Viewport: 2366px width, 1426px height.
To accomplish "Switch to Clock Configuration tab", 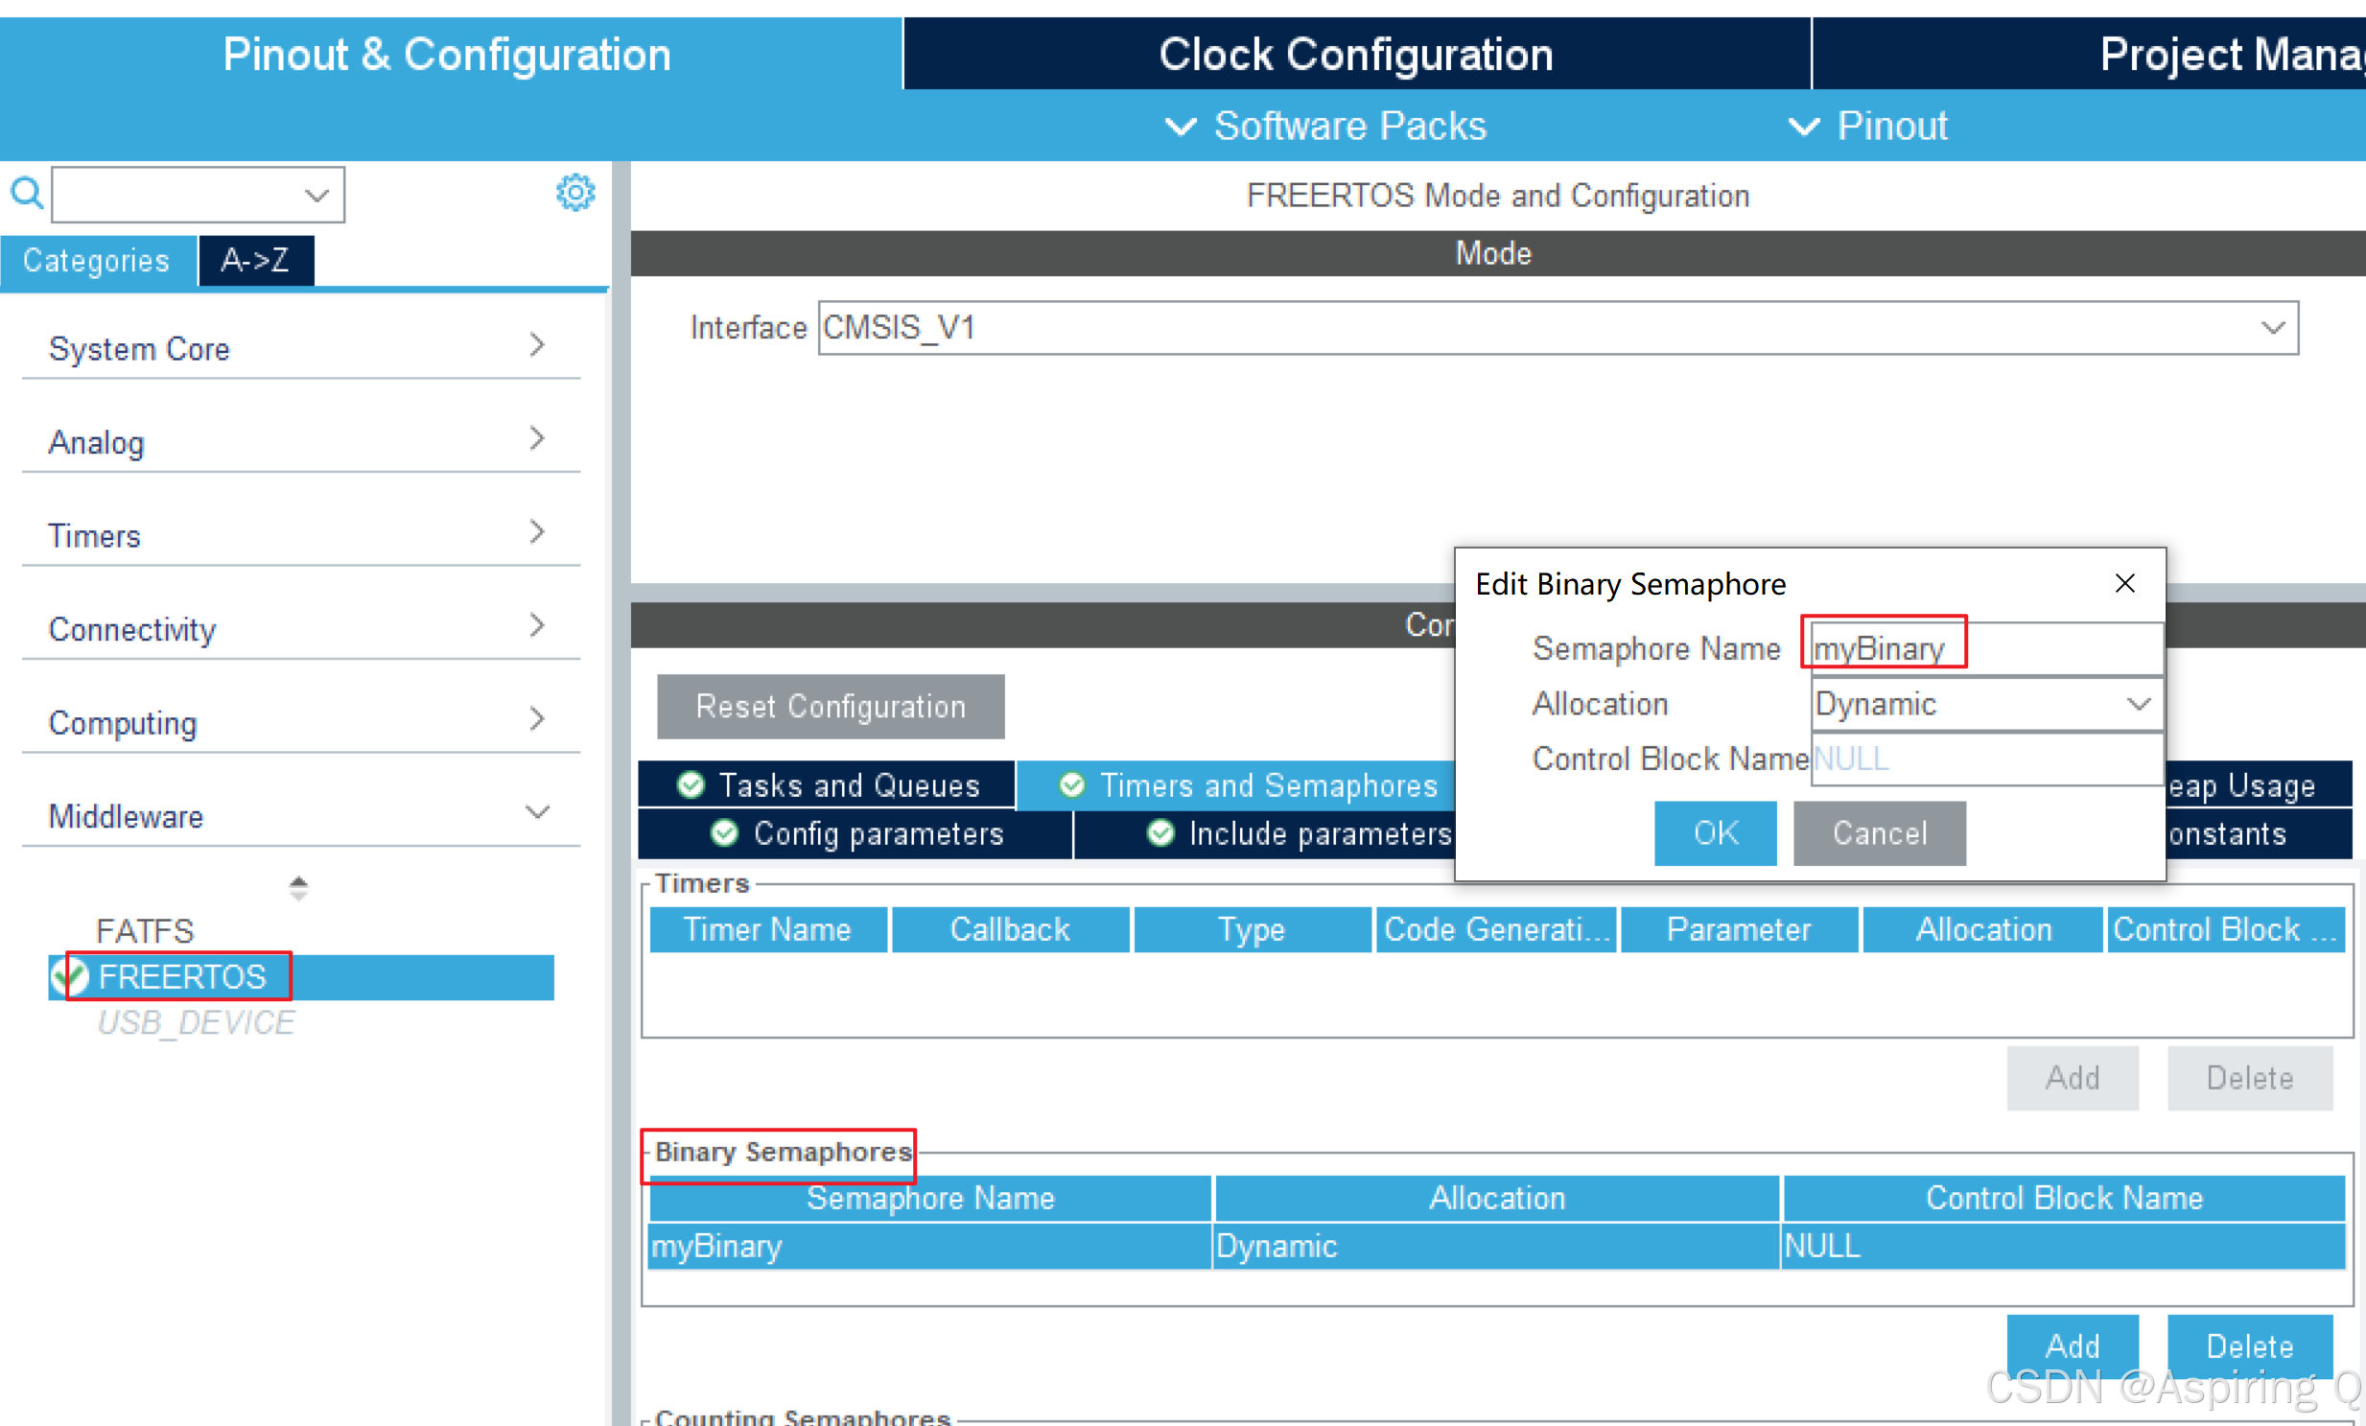I will click(1355, 55).
